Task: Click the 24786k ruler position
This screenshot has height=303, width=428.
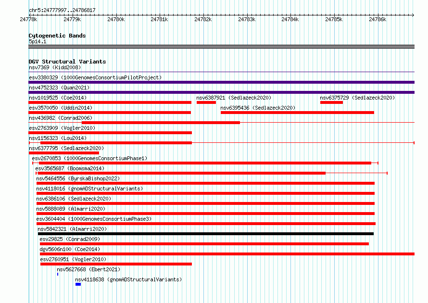Action: point(378,19)
